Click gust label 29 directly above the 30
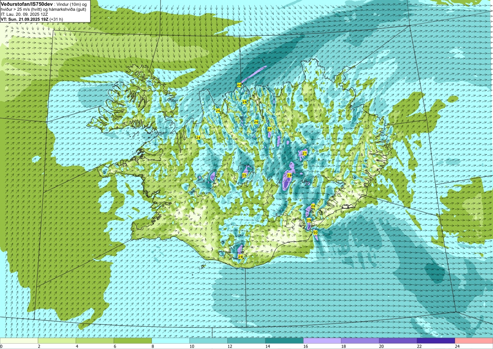The image size is (493, 349). pyautogui.click(x=309, y=220)
